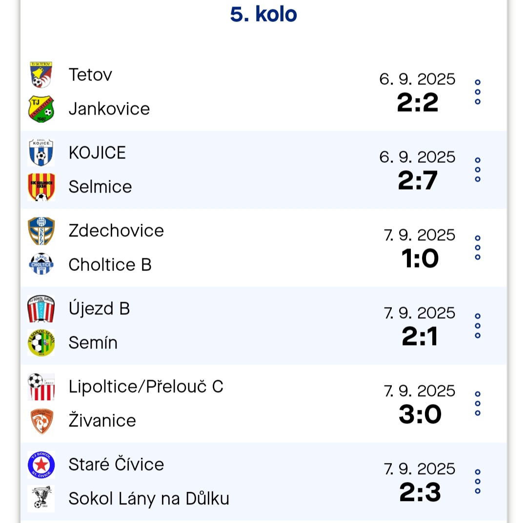Open Zdechovice team shield logo

pyautogui.click(x=41, y=231)
